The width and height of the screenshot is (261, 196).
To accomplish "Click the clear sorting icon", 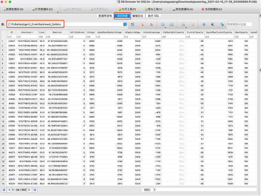I will pos(151,24).
